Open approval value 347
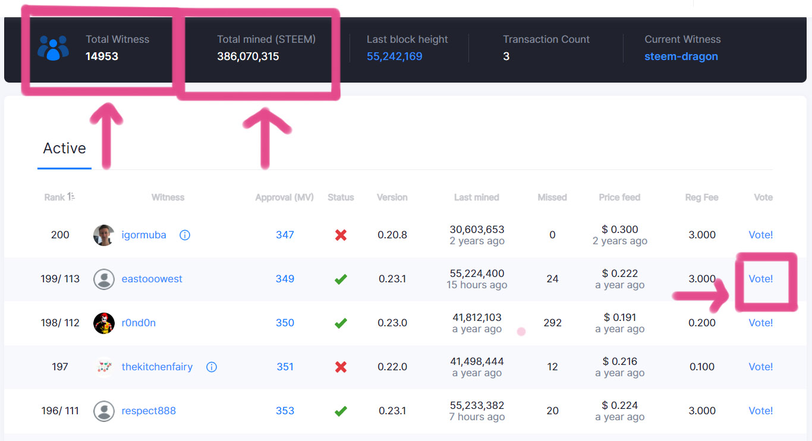The height and width of the screenshot is (441, 812). coord(285,235)
